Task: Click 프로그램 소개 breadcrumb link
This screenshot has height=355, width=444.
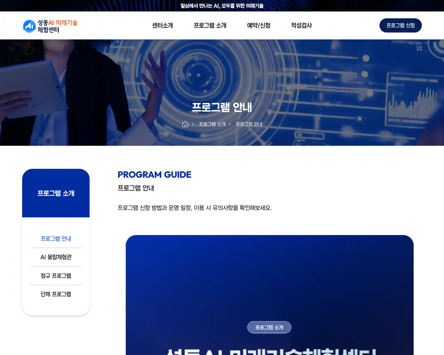Action: (x=212, y=124)
